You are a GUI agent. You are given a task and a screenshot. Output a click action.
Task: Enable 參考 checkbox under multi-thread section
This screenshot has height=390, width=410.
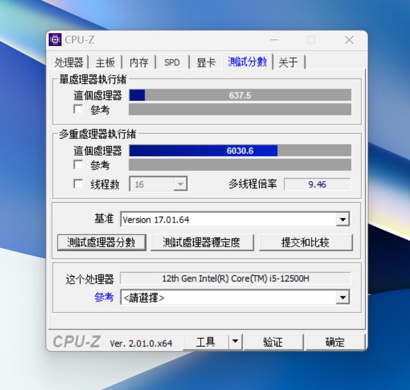tap(79, 165)
